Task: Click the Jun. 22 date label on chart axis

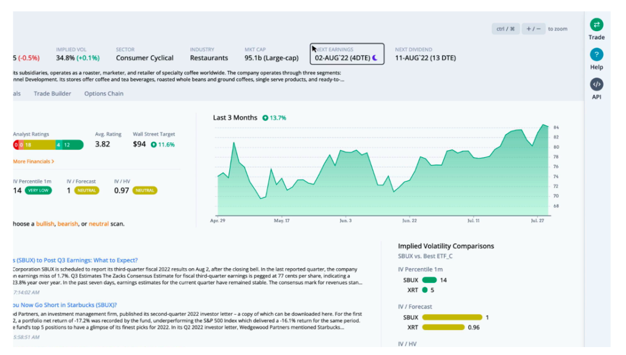Action: point(409,221)
